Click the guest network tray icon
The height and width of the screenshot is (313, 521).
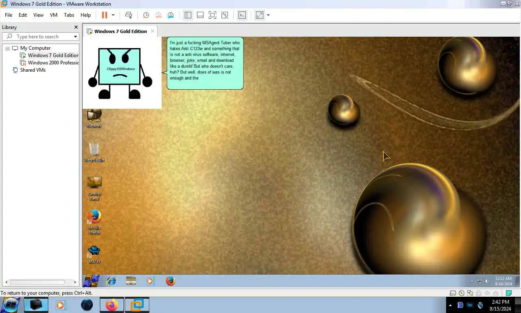pos(479,281)
